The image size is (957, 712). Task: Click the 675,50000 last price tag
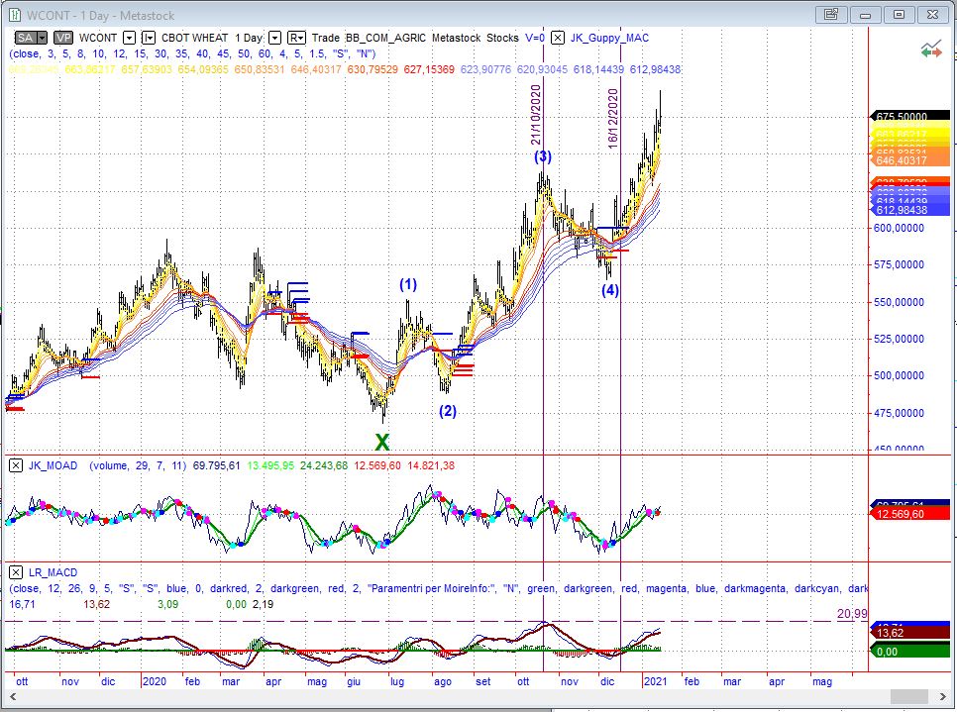click(x=909, y=116)
